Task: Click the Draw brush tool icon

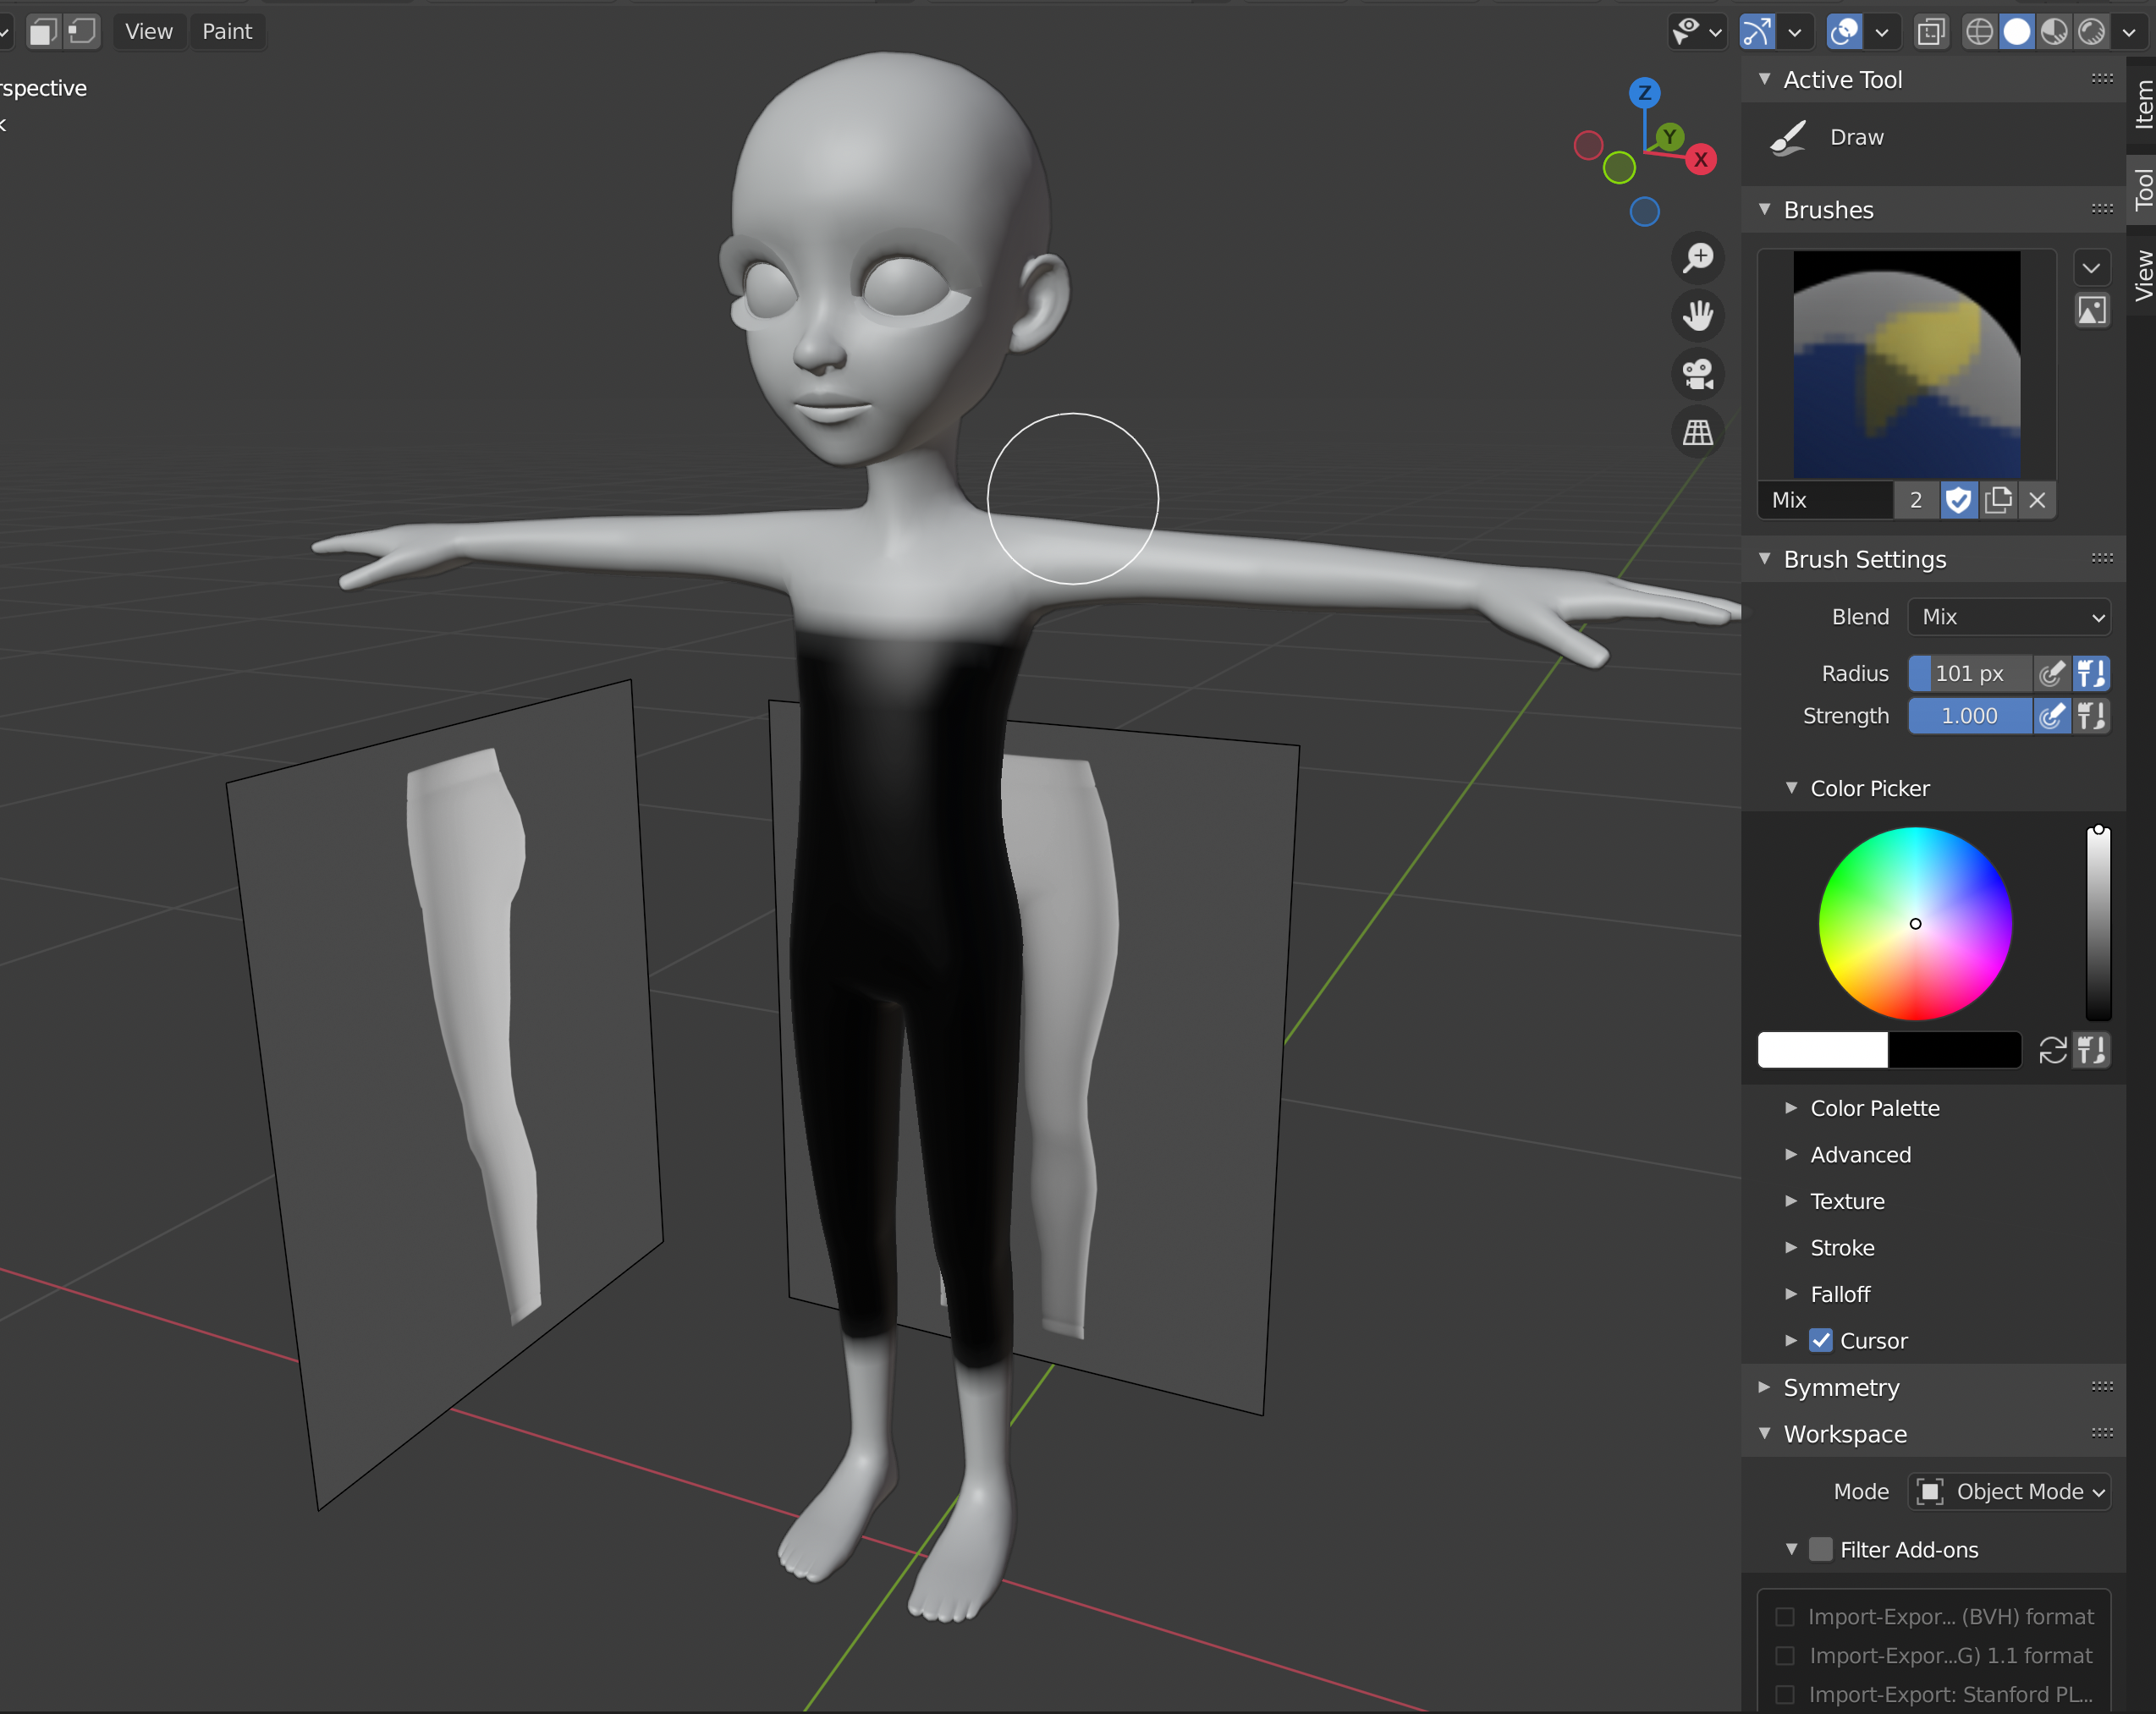Action: pyautogui.click(x=1789, y=138)
